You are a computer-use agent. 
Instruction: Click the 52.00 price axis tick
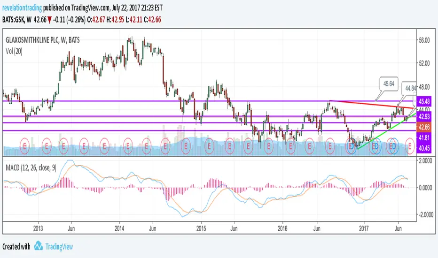coord(424,63)
